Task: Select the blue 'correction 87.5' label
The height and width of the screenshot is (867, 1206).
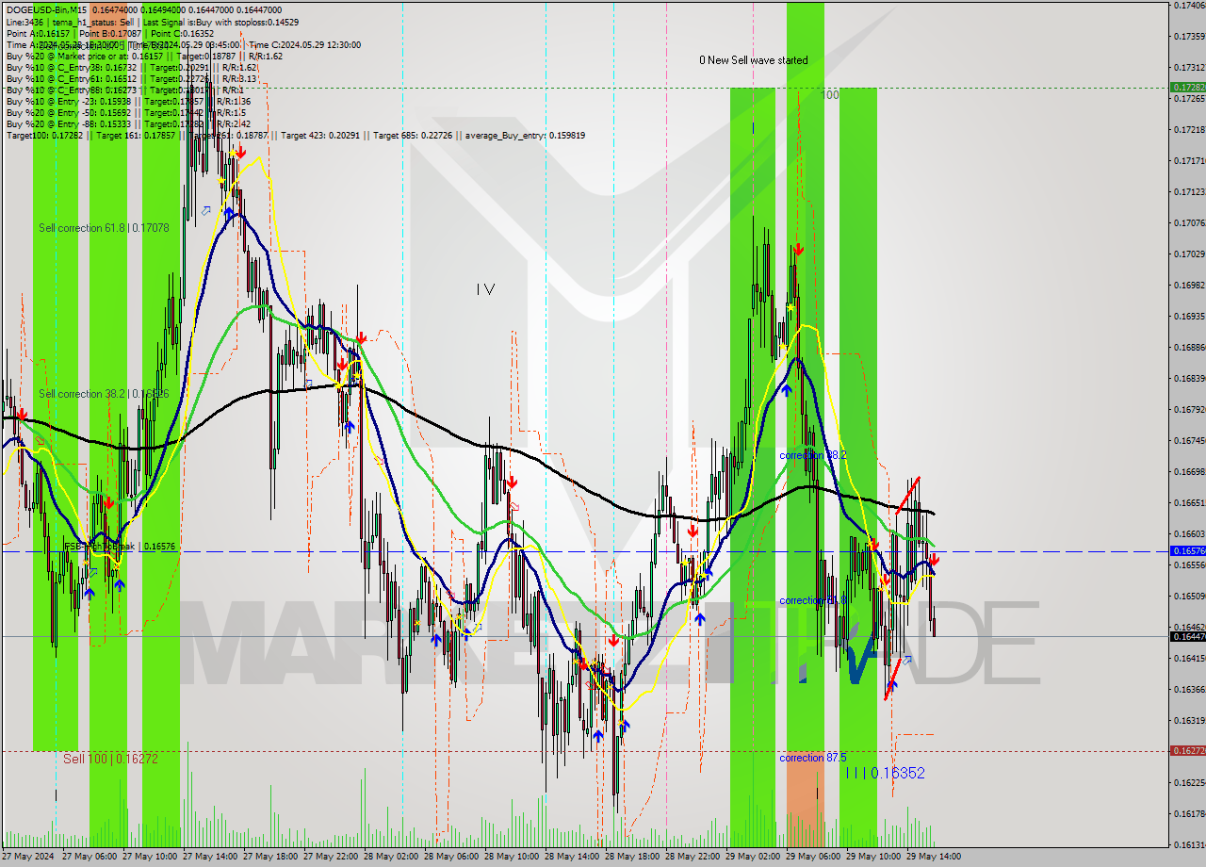Action: (812, 758)
